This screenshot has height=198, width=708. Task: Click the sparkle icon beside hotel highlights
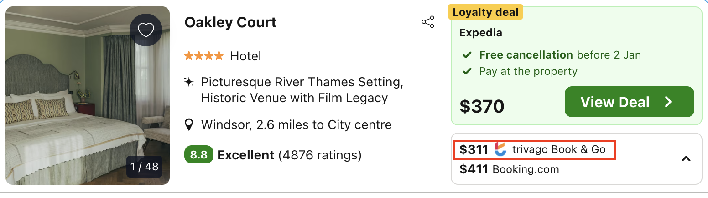[x=189, y=82]
